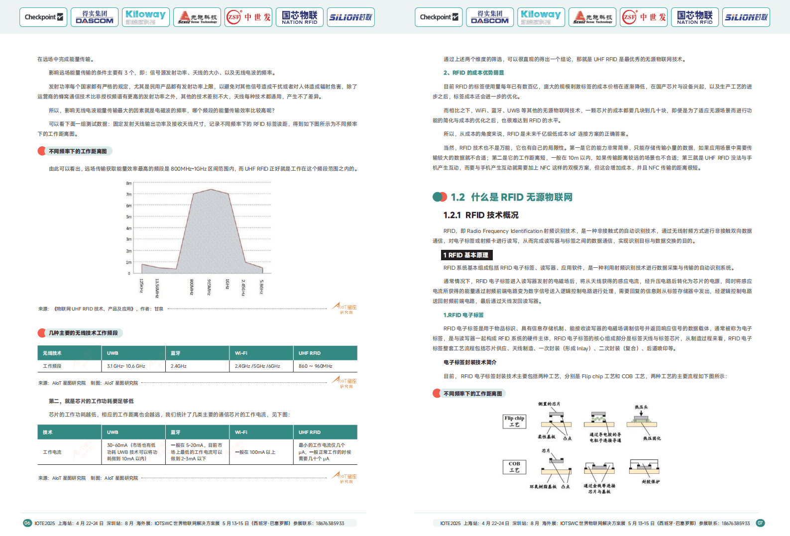Click the 13.56MHz axis label on the chart

click(157, 288)
